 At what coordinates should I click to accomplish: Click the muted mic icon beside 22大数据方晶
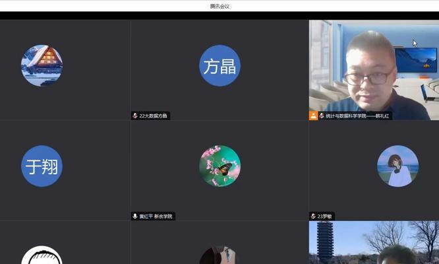click(x=135, y=115)
